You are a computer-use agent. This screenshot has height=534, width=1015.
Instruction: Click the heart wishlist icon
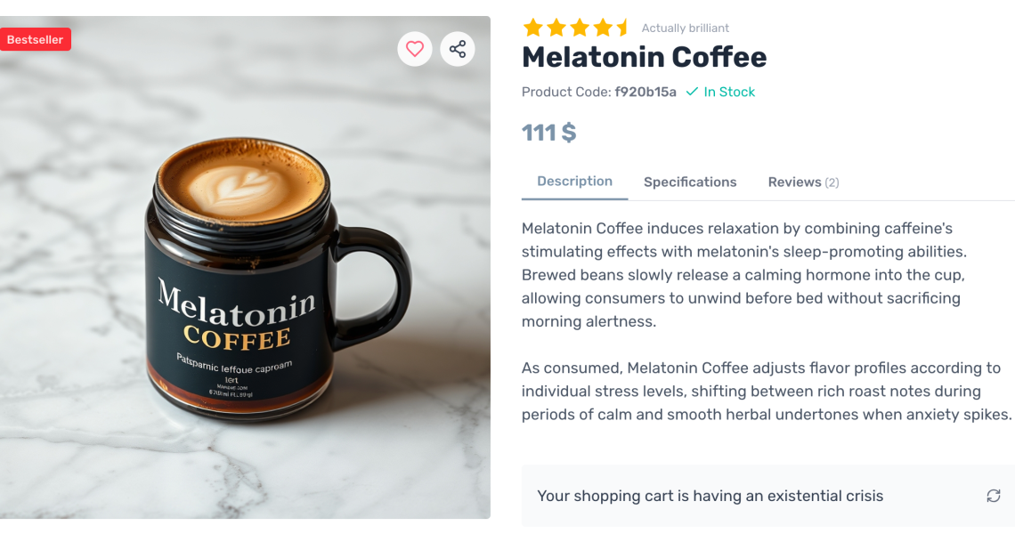(414, 49)
